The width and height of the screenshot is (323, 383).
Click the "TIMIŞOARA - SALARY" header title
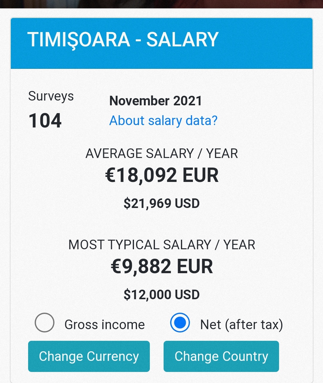[x=123, y=39]
